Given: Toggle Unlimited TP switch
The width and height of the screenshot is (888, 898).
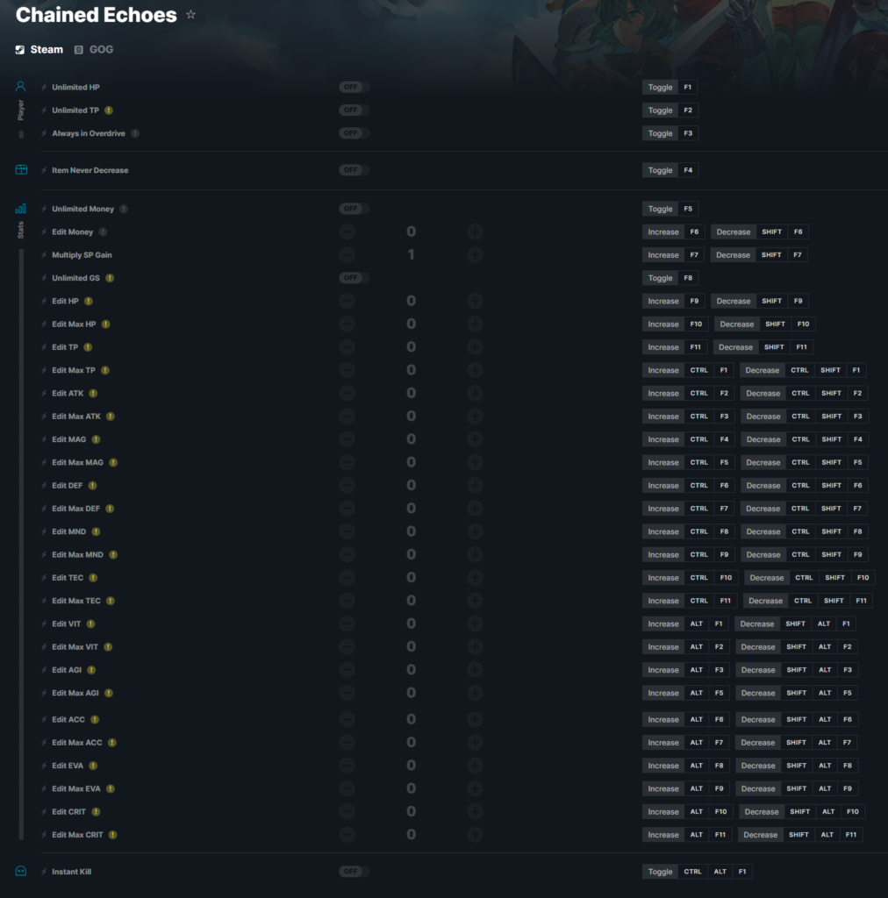Looking at the screenshot, I should pos(354,110).
